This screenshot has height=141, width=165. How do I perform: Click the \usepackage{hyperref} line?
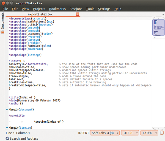point(25,37)
